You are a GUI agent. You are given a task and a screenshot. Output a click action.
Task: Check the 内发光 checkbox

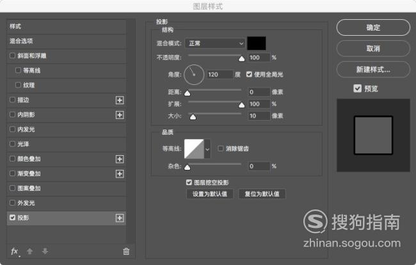tap(12, 129)
